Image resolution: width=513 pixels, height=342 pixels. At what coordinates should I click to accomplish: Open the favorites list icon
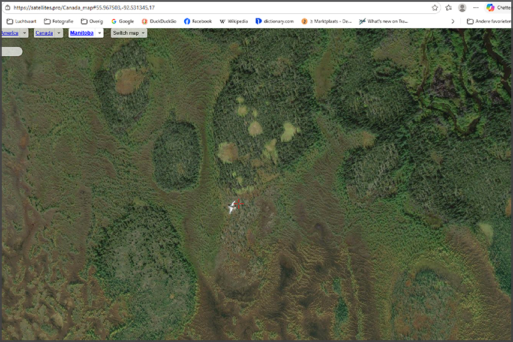pyautogui.click(x=448, y=8)
